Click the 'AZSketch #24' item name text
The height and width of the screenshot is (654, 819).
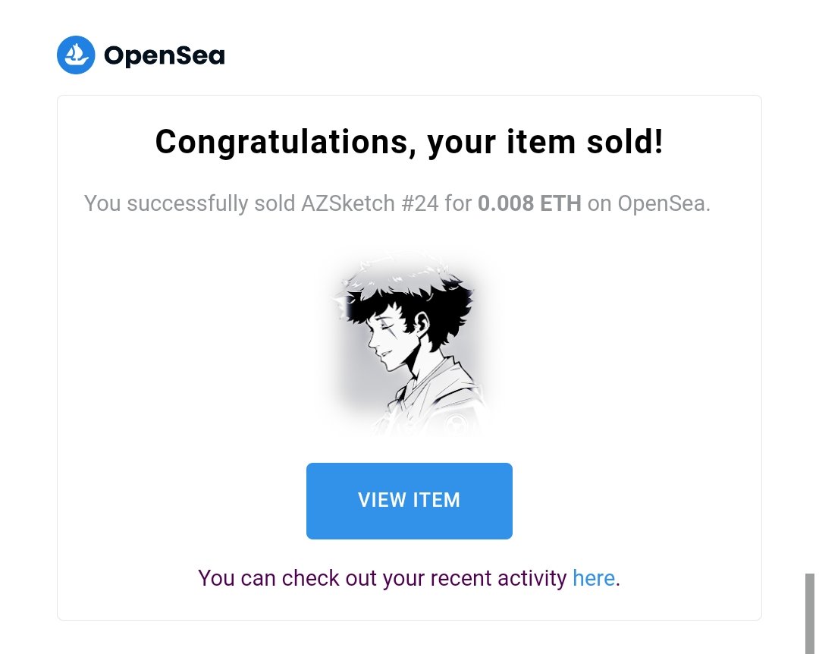[370, 203]
